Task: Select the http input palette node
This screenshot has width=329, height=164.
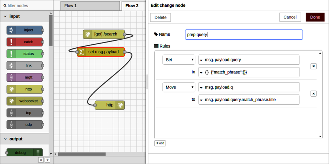Action: point(24,89)
